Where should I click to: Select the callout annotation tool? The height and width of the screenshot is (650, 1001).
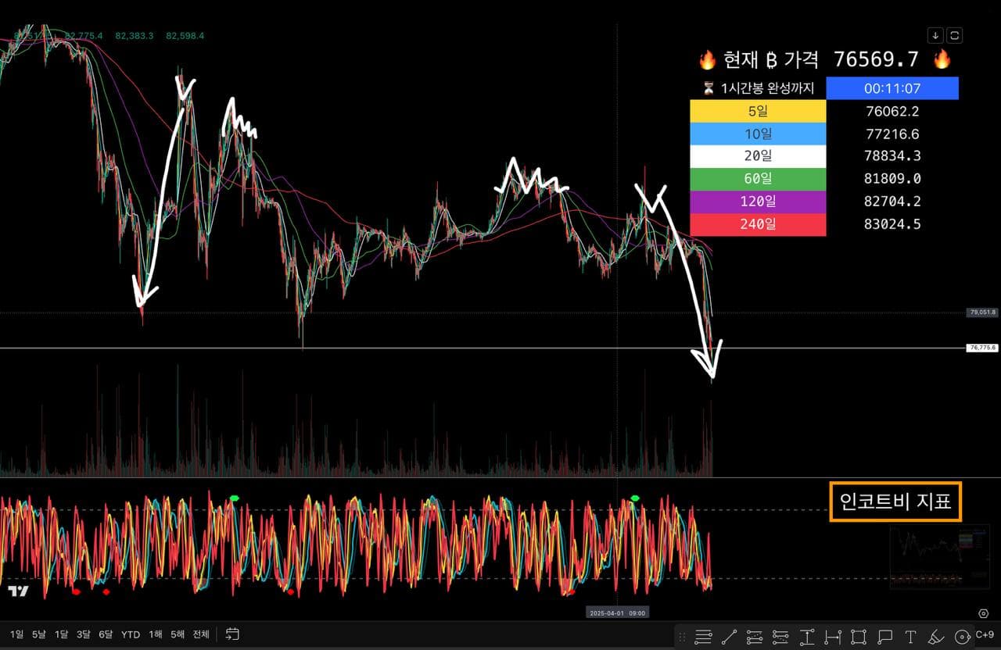(x=884, y=636)
